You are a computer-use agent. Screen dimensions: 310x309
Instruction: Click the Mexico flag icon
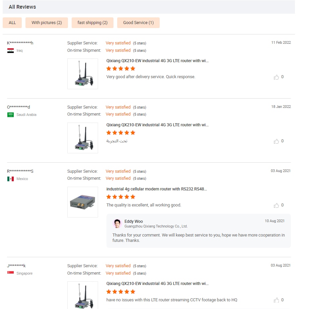tap(11, 179)
